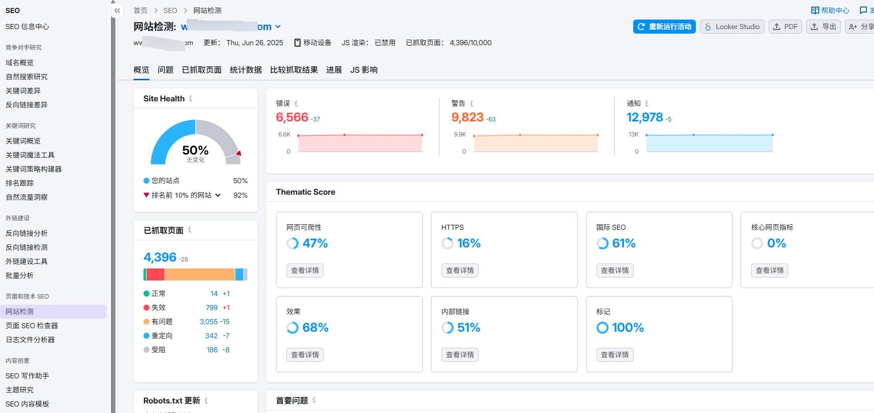Select the 进展 tab
Viewport: 874px width, 413px height.
click(x=334, y=70)
